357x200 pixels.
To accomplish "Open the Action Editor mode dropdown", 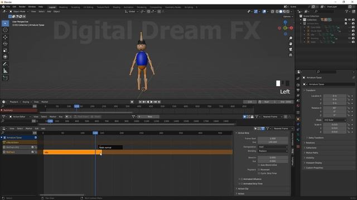I will (x=20, y=117).
